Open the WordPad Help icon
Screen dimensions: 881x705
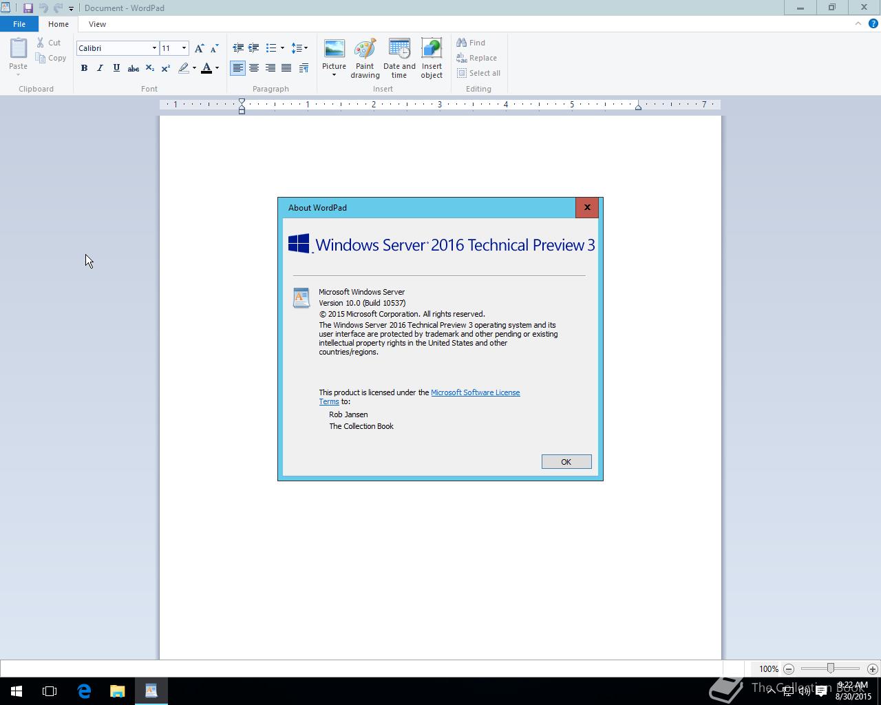(873, 23)
